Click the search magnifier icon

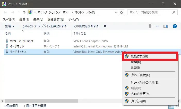point(174,12)
